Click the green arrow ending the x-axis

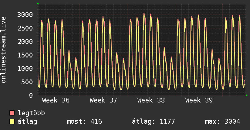pyautogui.click(x=247, y=95)
